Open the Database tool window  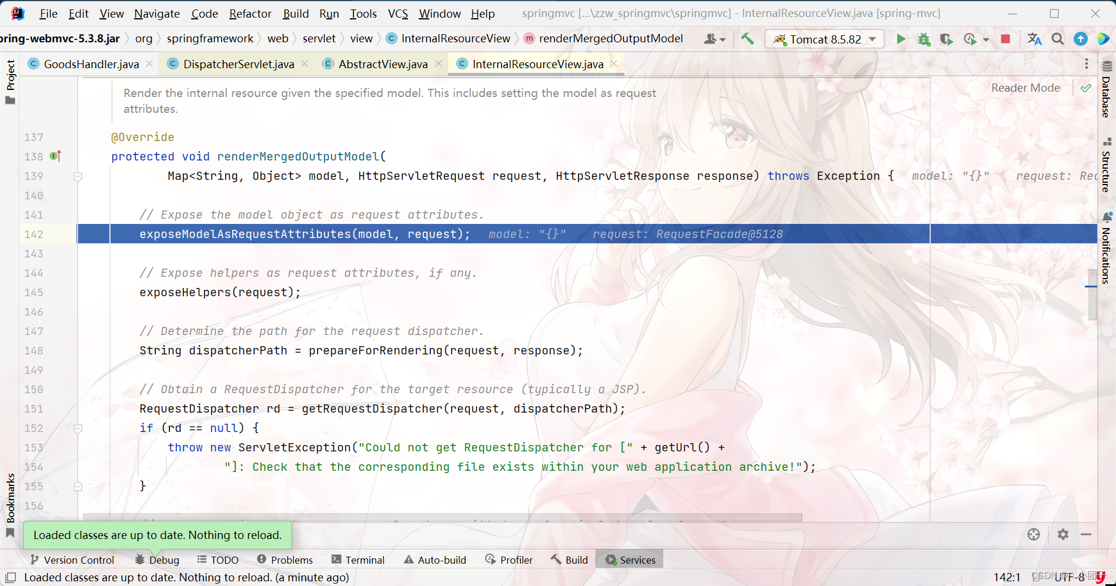click(x=1107, y=89)
